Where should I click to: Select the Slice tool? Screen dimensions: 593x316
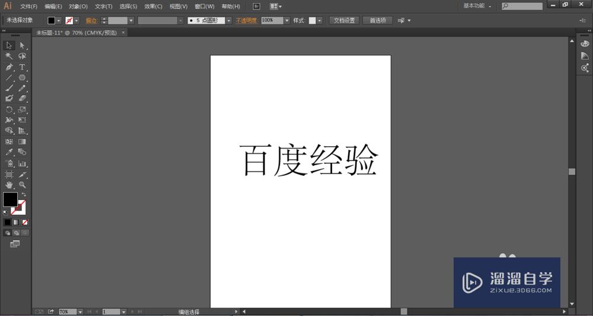point(22,175)
